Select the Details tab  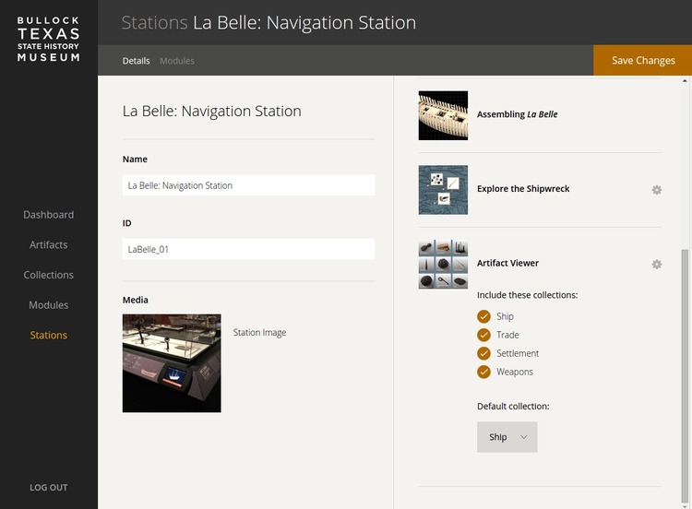click(136, 61)
